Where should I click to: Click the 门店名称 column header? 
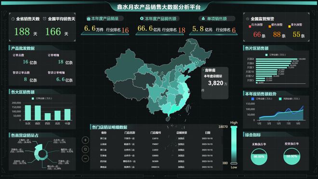pos(130,133)
